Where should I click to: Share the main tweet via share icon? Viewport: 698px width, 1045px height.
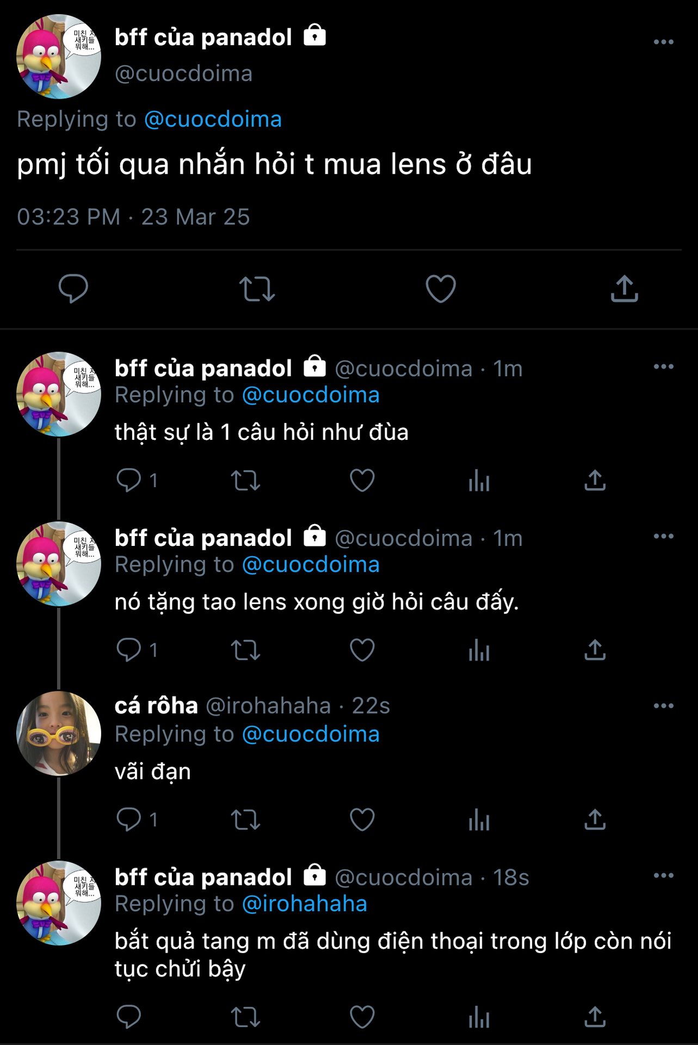tap(624, 288)
